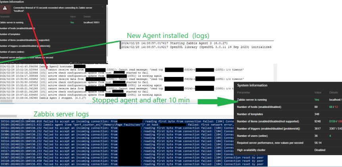The image size is (342, 167).
Task: Click 'Number of users (online)' in the timeout-error panel
Action: pyautogui.click(x=12, y=52)
